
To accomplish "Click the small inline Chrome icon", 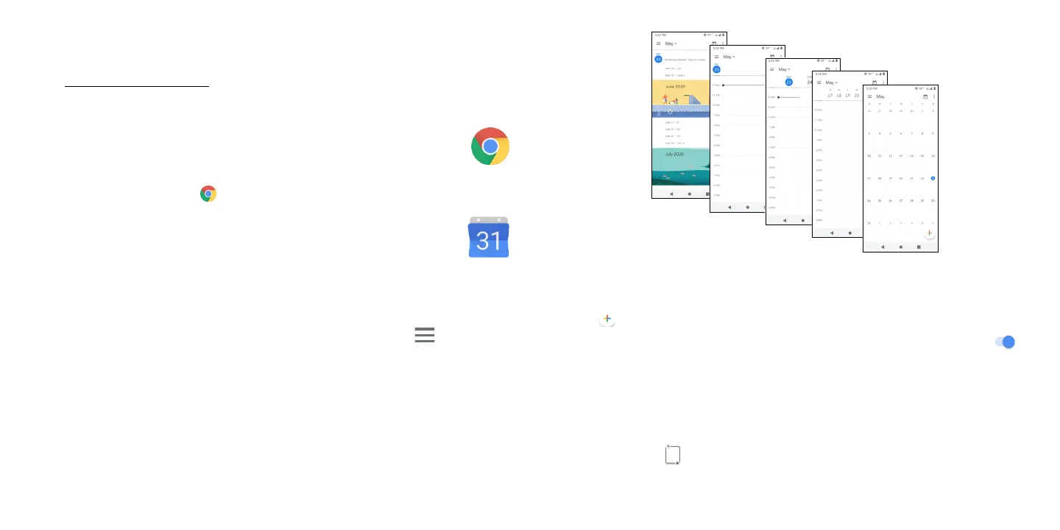I will pyautogui.click(x=208, y=194).
